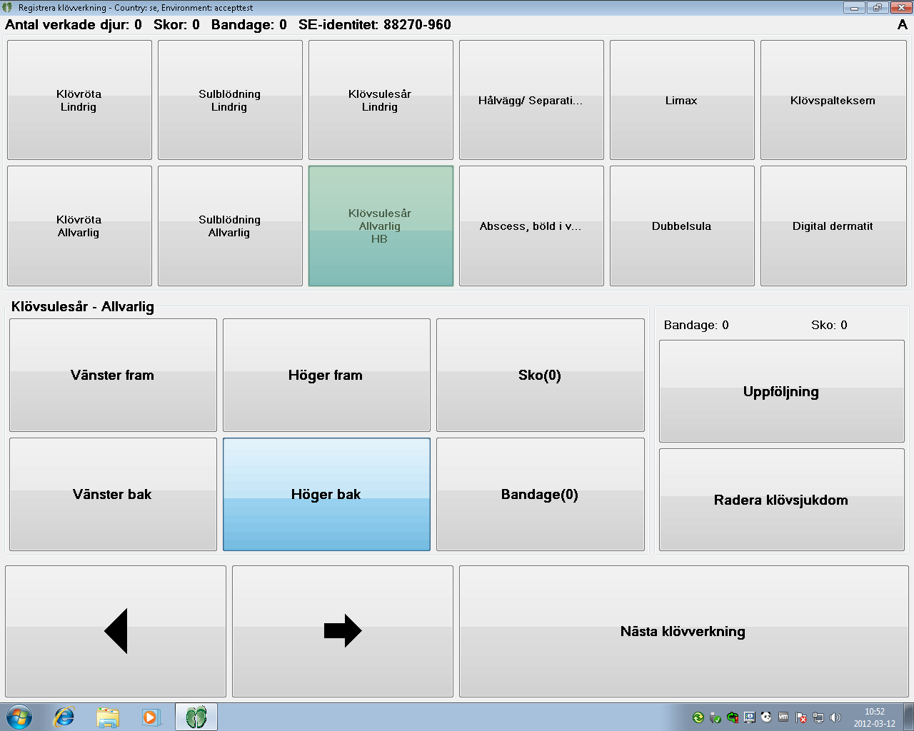Click the Bandage: 0 header text
Viewport: 914px width, 731px height.
[249, 25]
